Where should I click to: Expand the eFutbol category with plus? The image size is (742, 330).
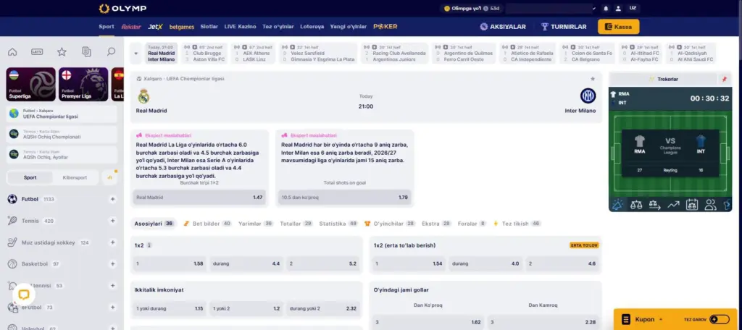112,308
